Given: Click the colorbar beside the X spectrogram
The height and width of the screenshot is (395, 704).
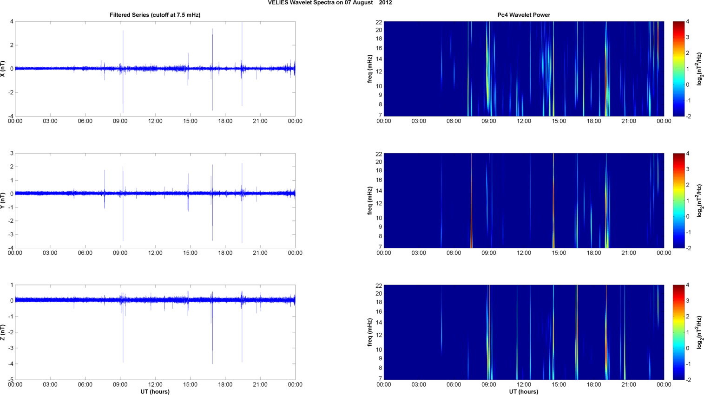Looking at the screenshot, I should pos(678,69).
